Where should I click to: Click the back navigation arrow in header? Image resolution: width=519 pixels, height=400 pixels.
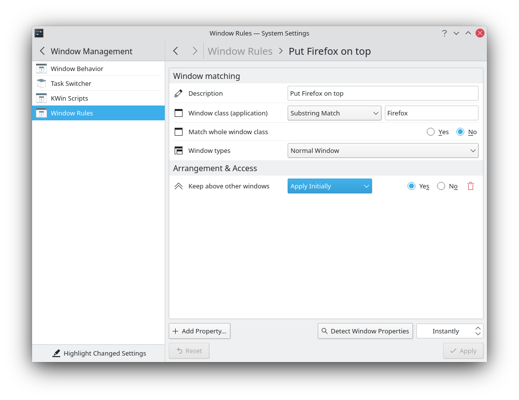click(x=176, y=51)
